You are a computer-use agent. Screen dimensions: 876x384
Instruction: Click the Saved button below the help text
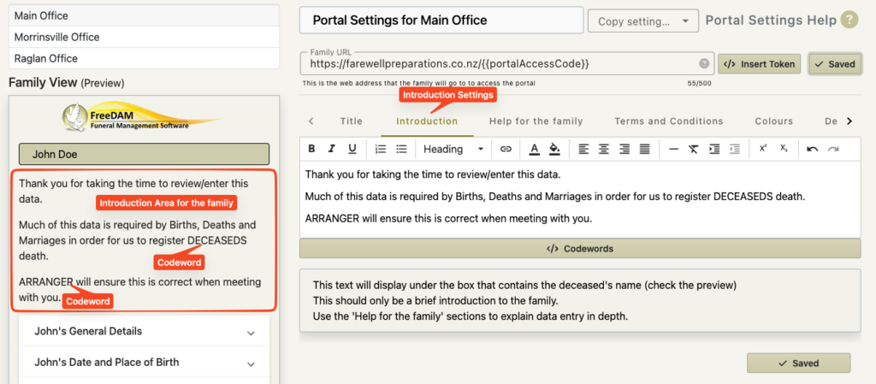coord(799,363)
